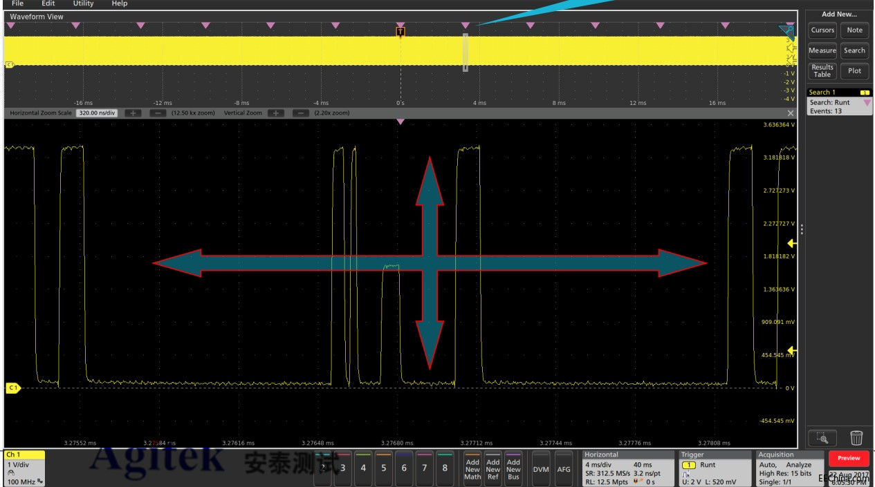Open the Utility menu
Image resolution: width=875 pixels, height=487 pixels.
pyautogui.click(x=83, y=3)
